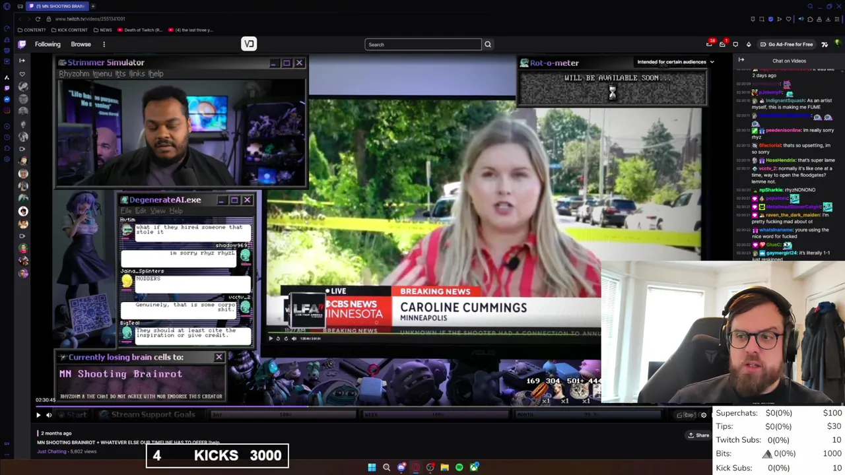The width and height of the screenshot is (845, 475).
Task: Open the NEWS bookmark folder
Action: click(x=102, y=30)
